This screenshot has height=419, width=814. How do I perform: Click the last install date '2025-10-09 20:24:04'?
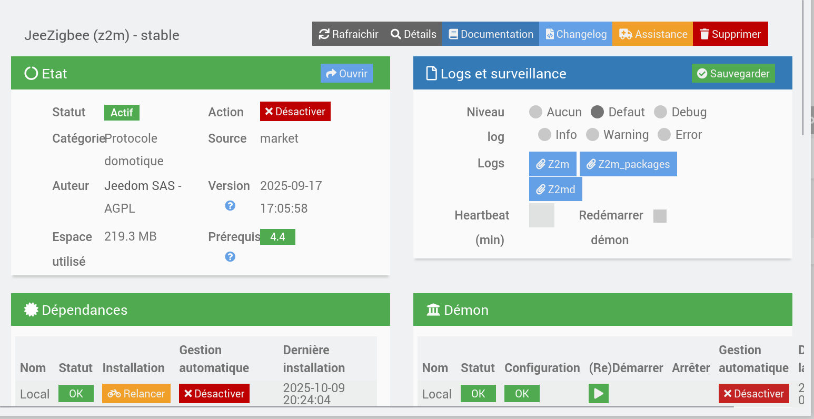click(314, 394)
